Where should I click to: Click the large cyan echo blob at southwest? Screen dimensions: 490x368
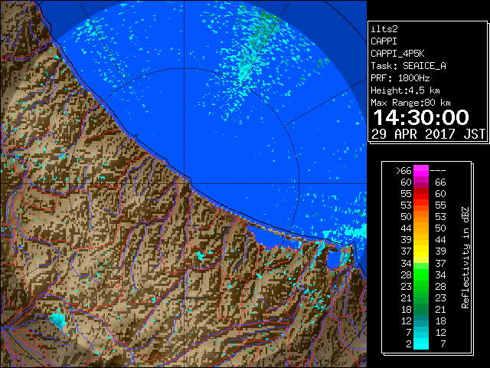tap(58, 319)
